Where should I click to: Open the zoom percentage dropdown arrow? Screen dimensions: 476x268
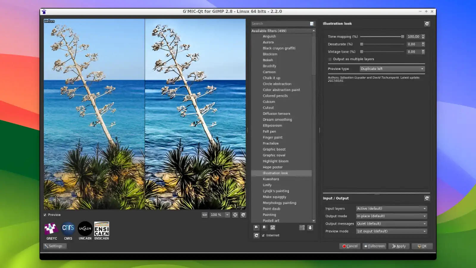tap(227, 215)
